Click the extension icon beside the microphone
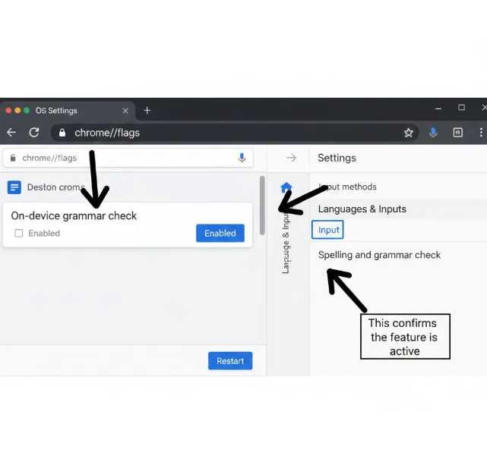Viewport: 487px width, 449px height. [457, 133]
